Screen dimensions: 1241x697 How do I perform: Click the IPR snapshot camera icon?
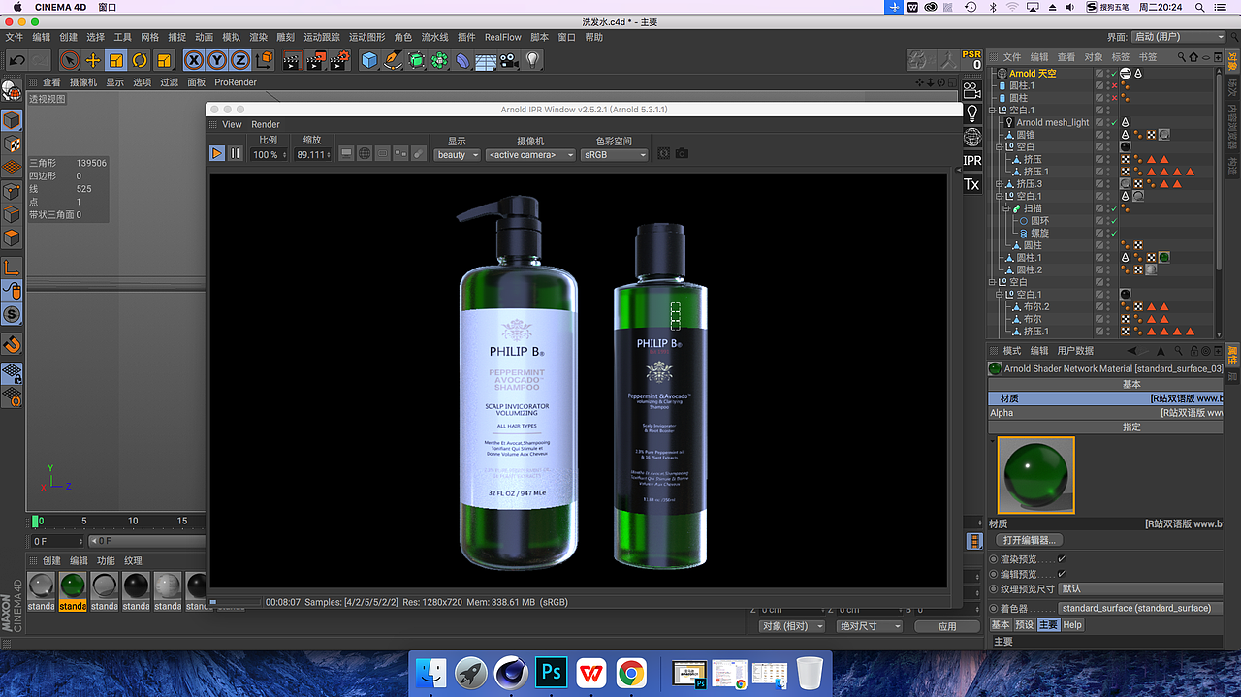pos(682,153)
